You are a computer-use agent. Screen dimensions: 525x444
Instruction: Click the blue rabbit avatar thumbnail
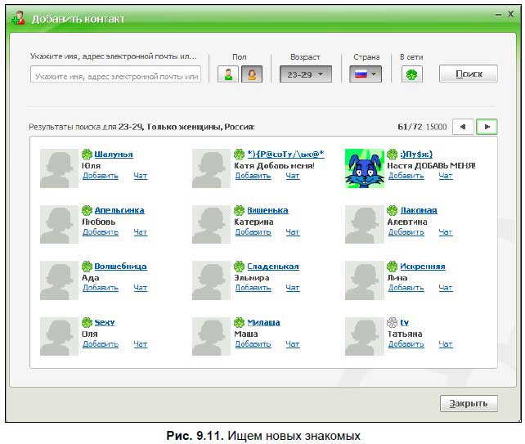(x=365, y=168)
